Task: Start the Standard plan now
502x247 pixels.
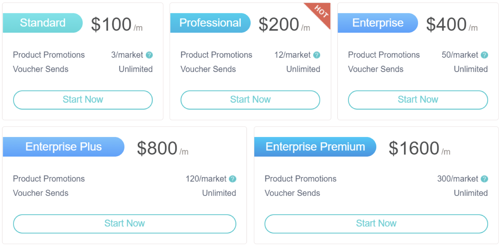Action: [x=83, y=100]
